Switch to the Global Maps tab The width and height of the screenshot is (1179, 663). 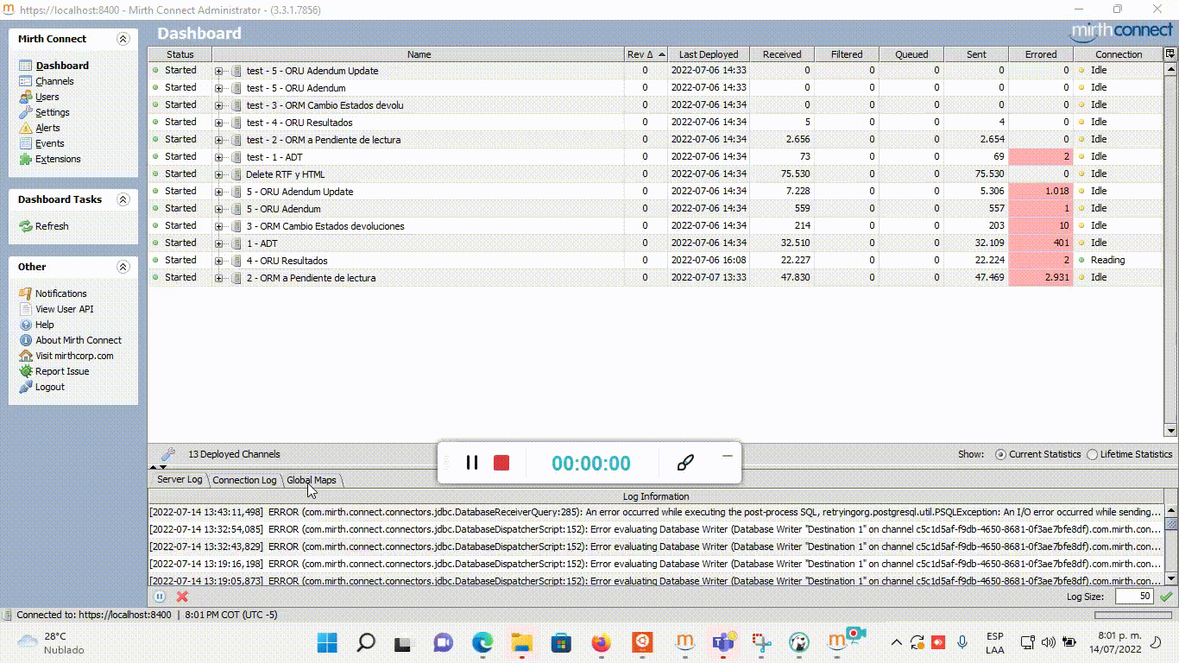tap(312, 480)
